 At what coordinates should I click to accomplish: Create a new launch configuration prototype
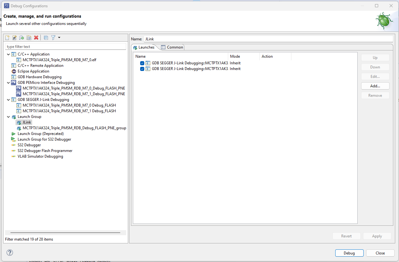point(15,38)
